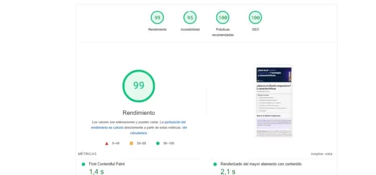Click green dot beside Renderizado del mayor elemento
The height and width of the screenshot is (175, 376).
click(215, 164)
